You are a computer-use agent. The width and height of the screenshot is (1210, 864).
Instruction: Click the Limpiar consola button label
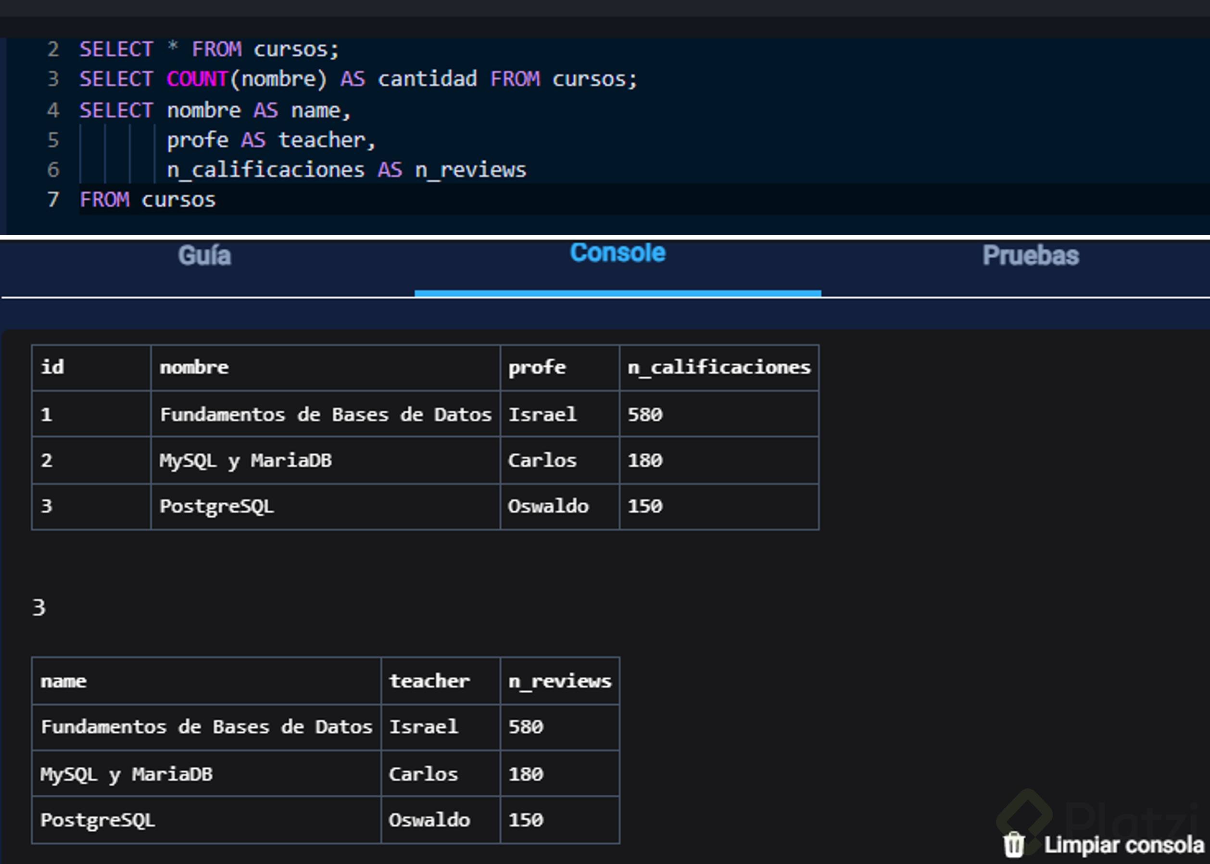pos(1123,845)
